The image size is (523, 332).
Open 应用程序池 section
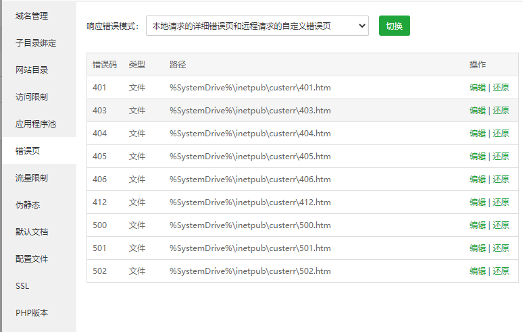click(x=36, y=123)
